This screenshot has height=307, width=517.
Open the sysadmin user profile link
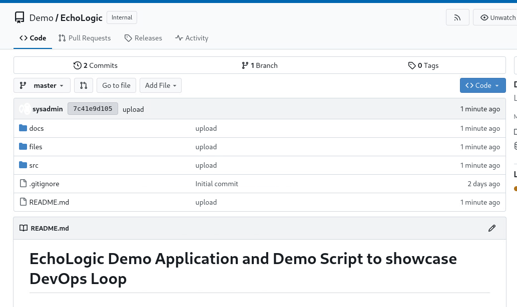pos(48,109)
